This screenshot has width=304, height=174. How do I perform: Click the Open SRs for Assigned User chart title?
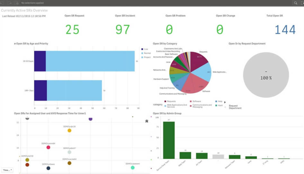50,114
